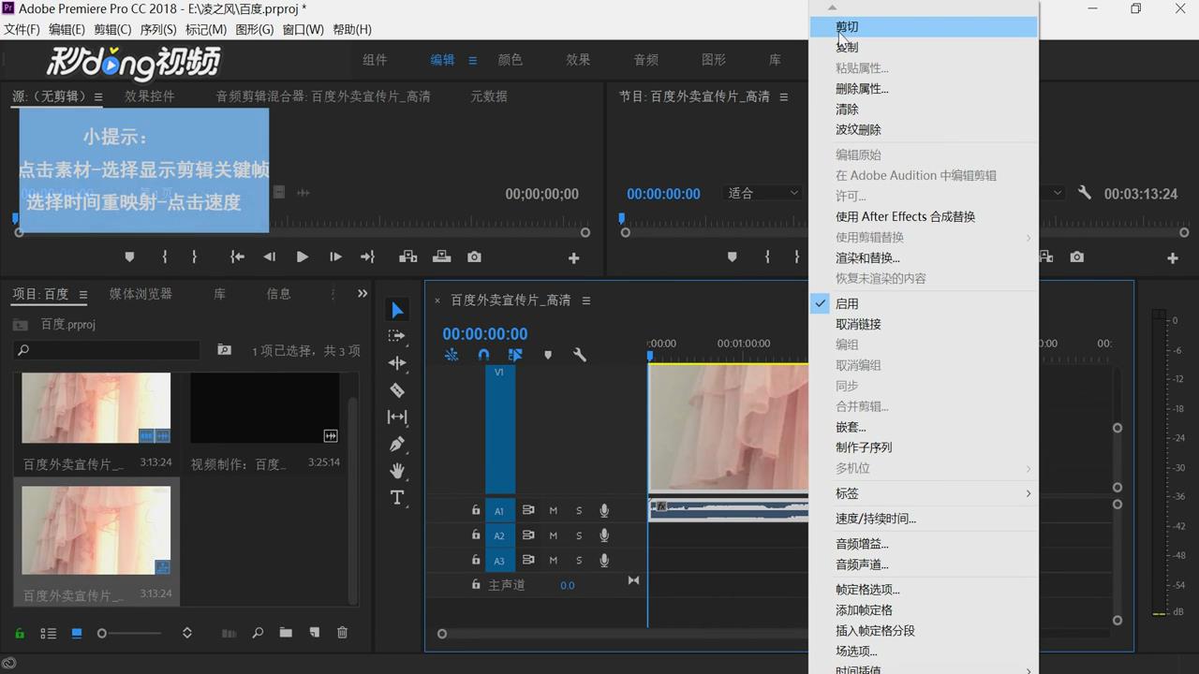Open the button editor plus in program monitor
The width and height of the screenshot is (1199, 674).
point(1172,258)
